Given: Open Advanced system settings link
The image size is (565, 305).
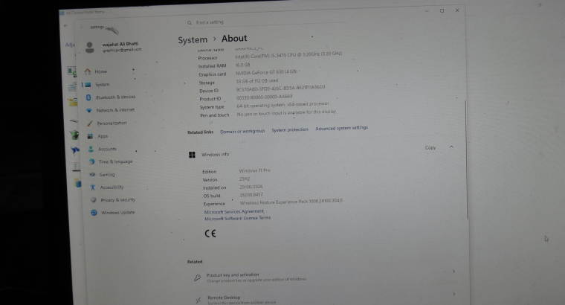Looking at the screenshot, I should (341, 128).
